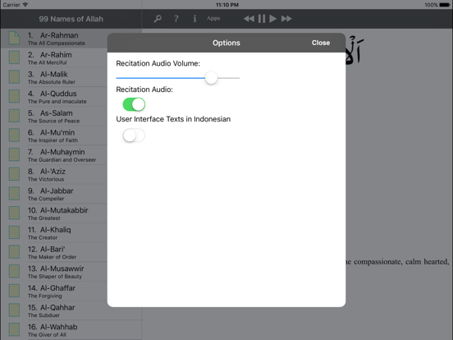The image size is (453, 340).
Task: Select the page icon for Al-Muhaymin
Action: [x=14, y=154]
